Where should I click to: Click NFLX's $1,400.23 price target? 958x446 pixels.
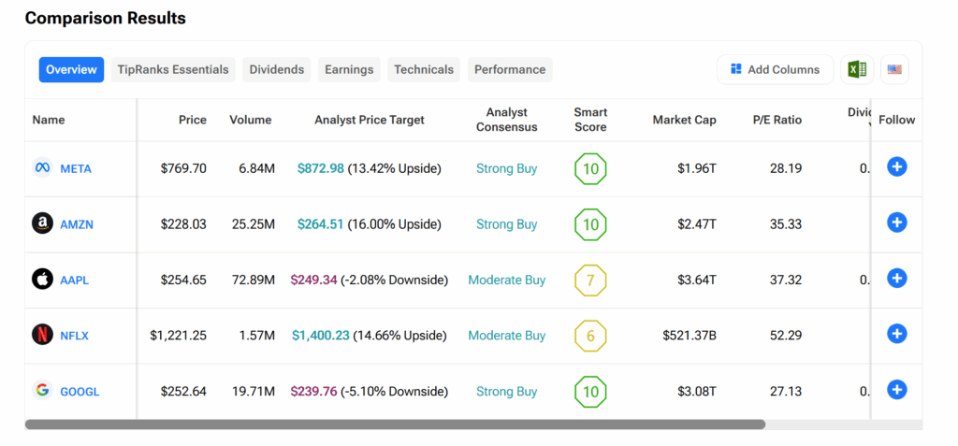(321, 336)
